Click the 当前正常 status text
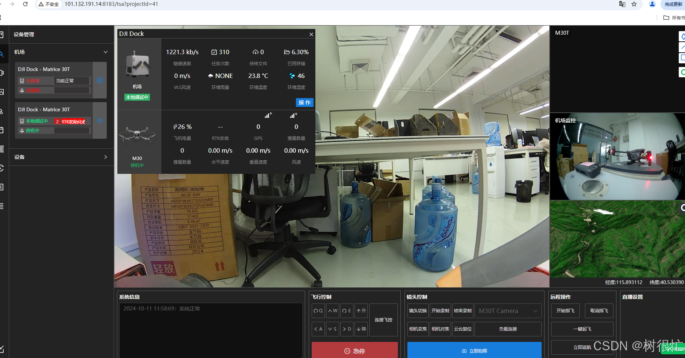Viewport: 685px width, 358px height. pyautogui.click(x=65, y=81)
